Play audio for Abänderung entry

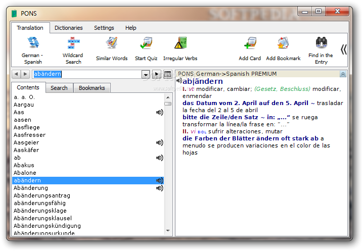pyautogui.click(x=159, y=188)
